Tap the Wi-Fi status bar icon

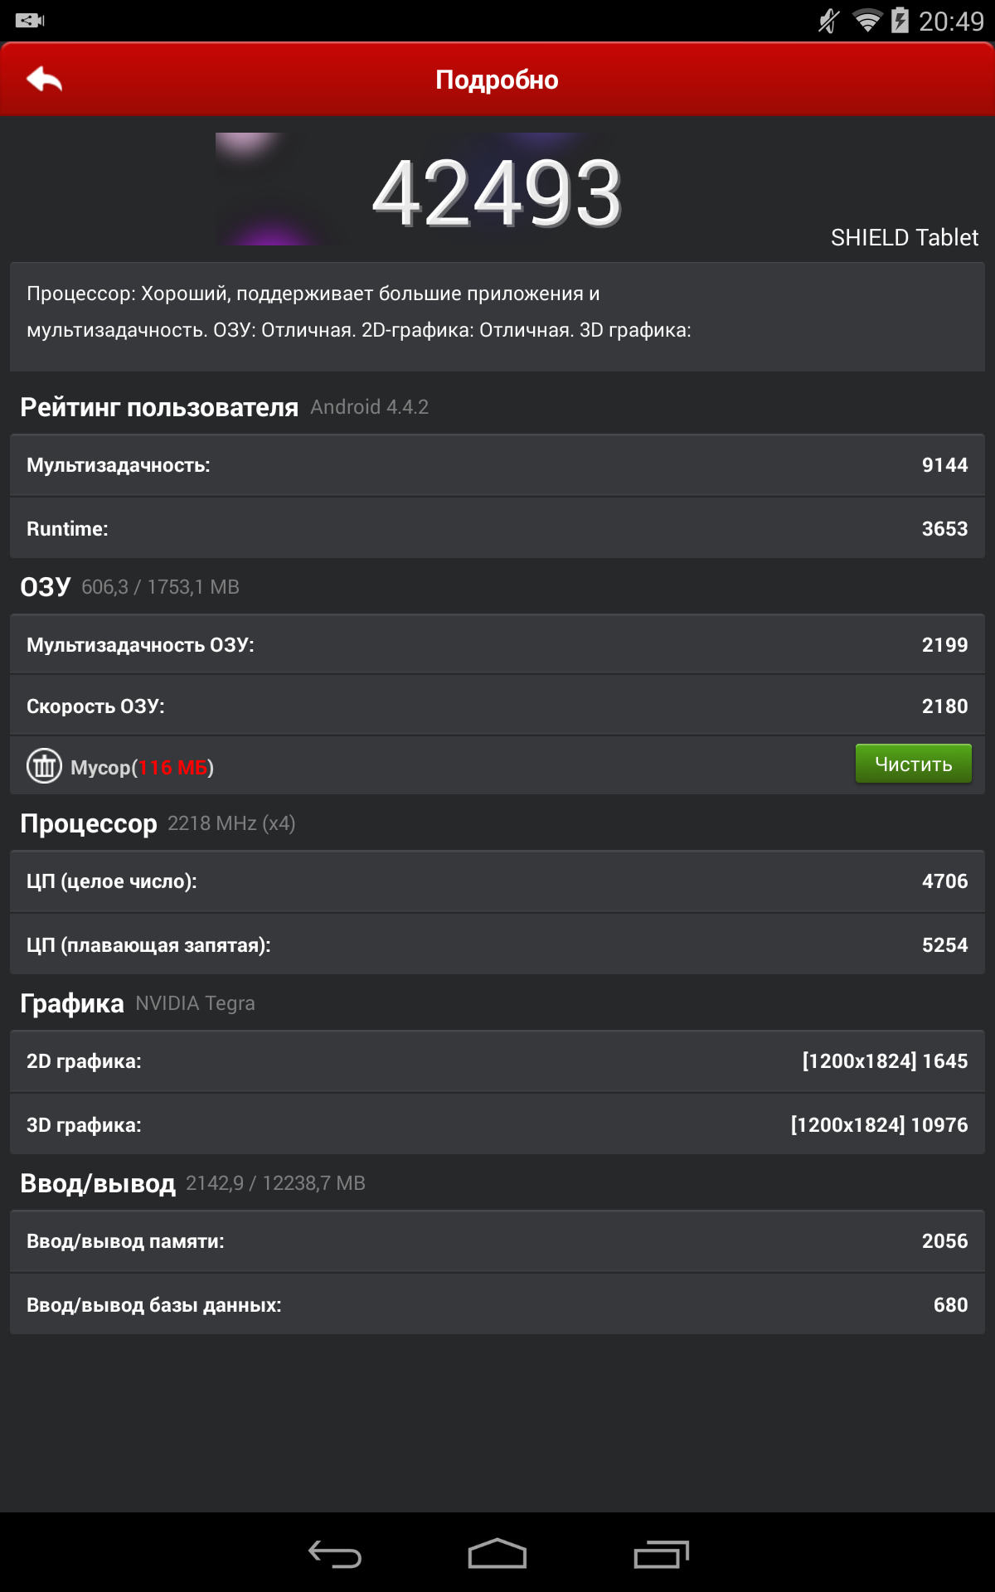(866, 21)
